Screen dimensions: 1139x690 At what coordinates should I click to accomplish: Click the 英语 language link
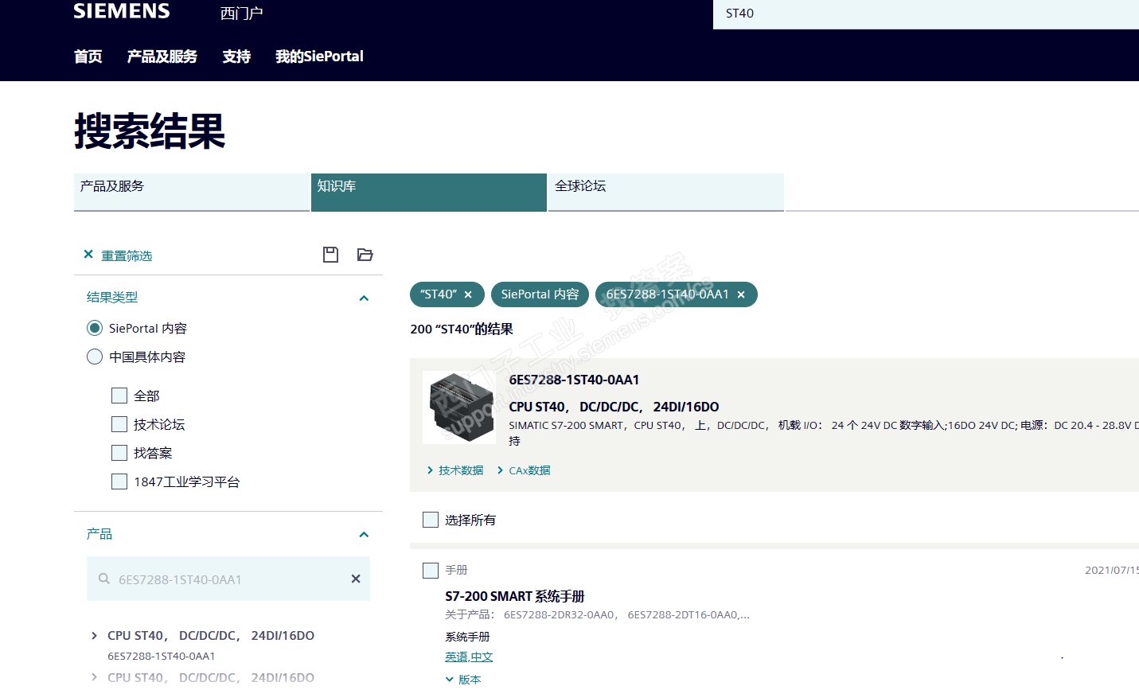tap(456, 657)
